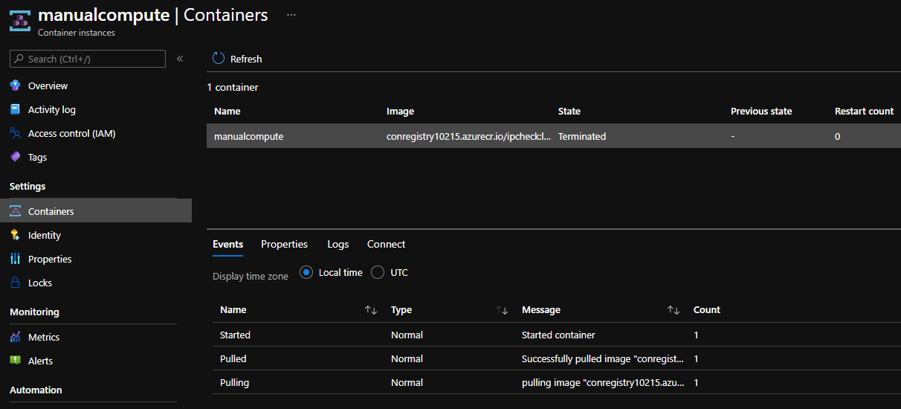Viewport: 901px width, 409px height.
Task: Switch to the Properties tab in container details
Action: (284, 244)
